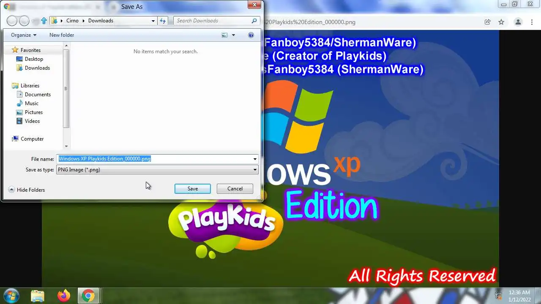Change the view icon in toolbar
Image resolution: width=541 pixels, height=304 pixels.
[225, 35]
